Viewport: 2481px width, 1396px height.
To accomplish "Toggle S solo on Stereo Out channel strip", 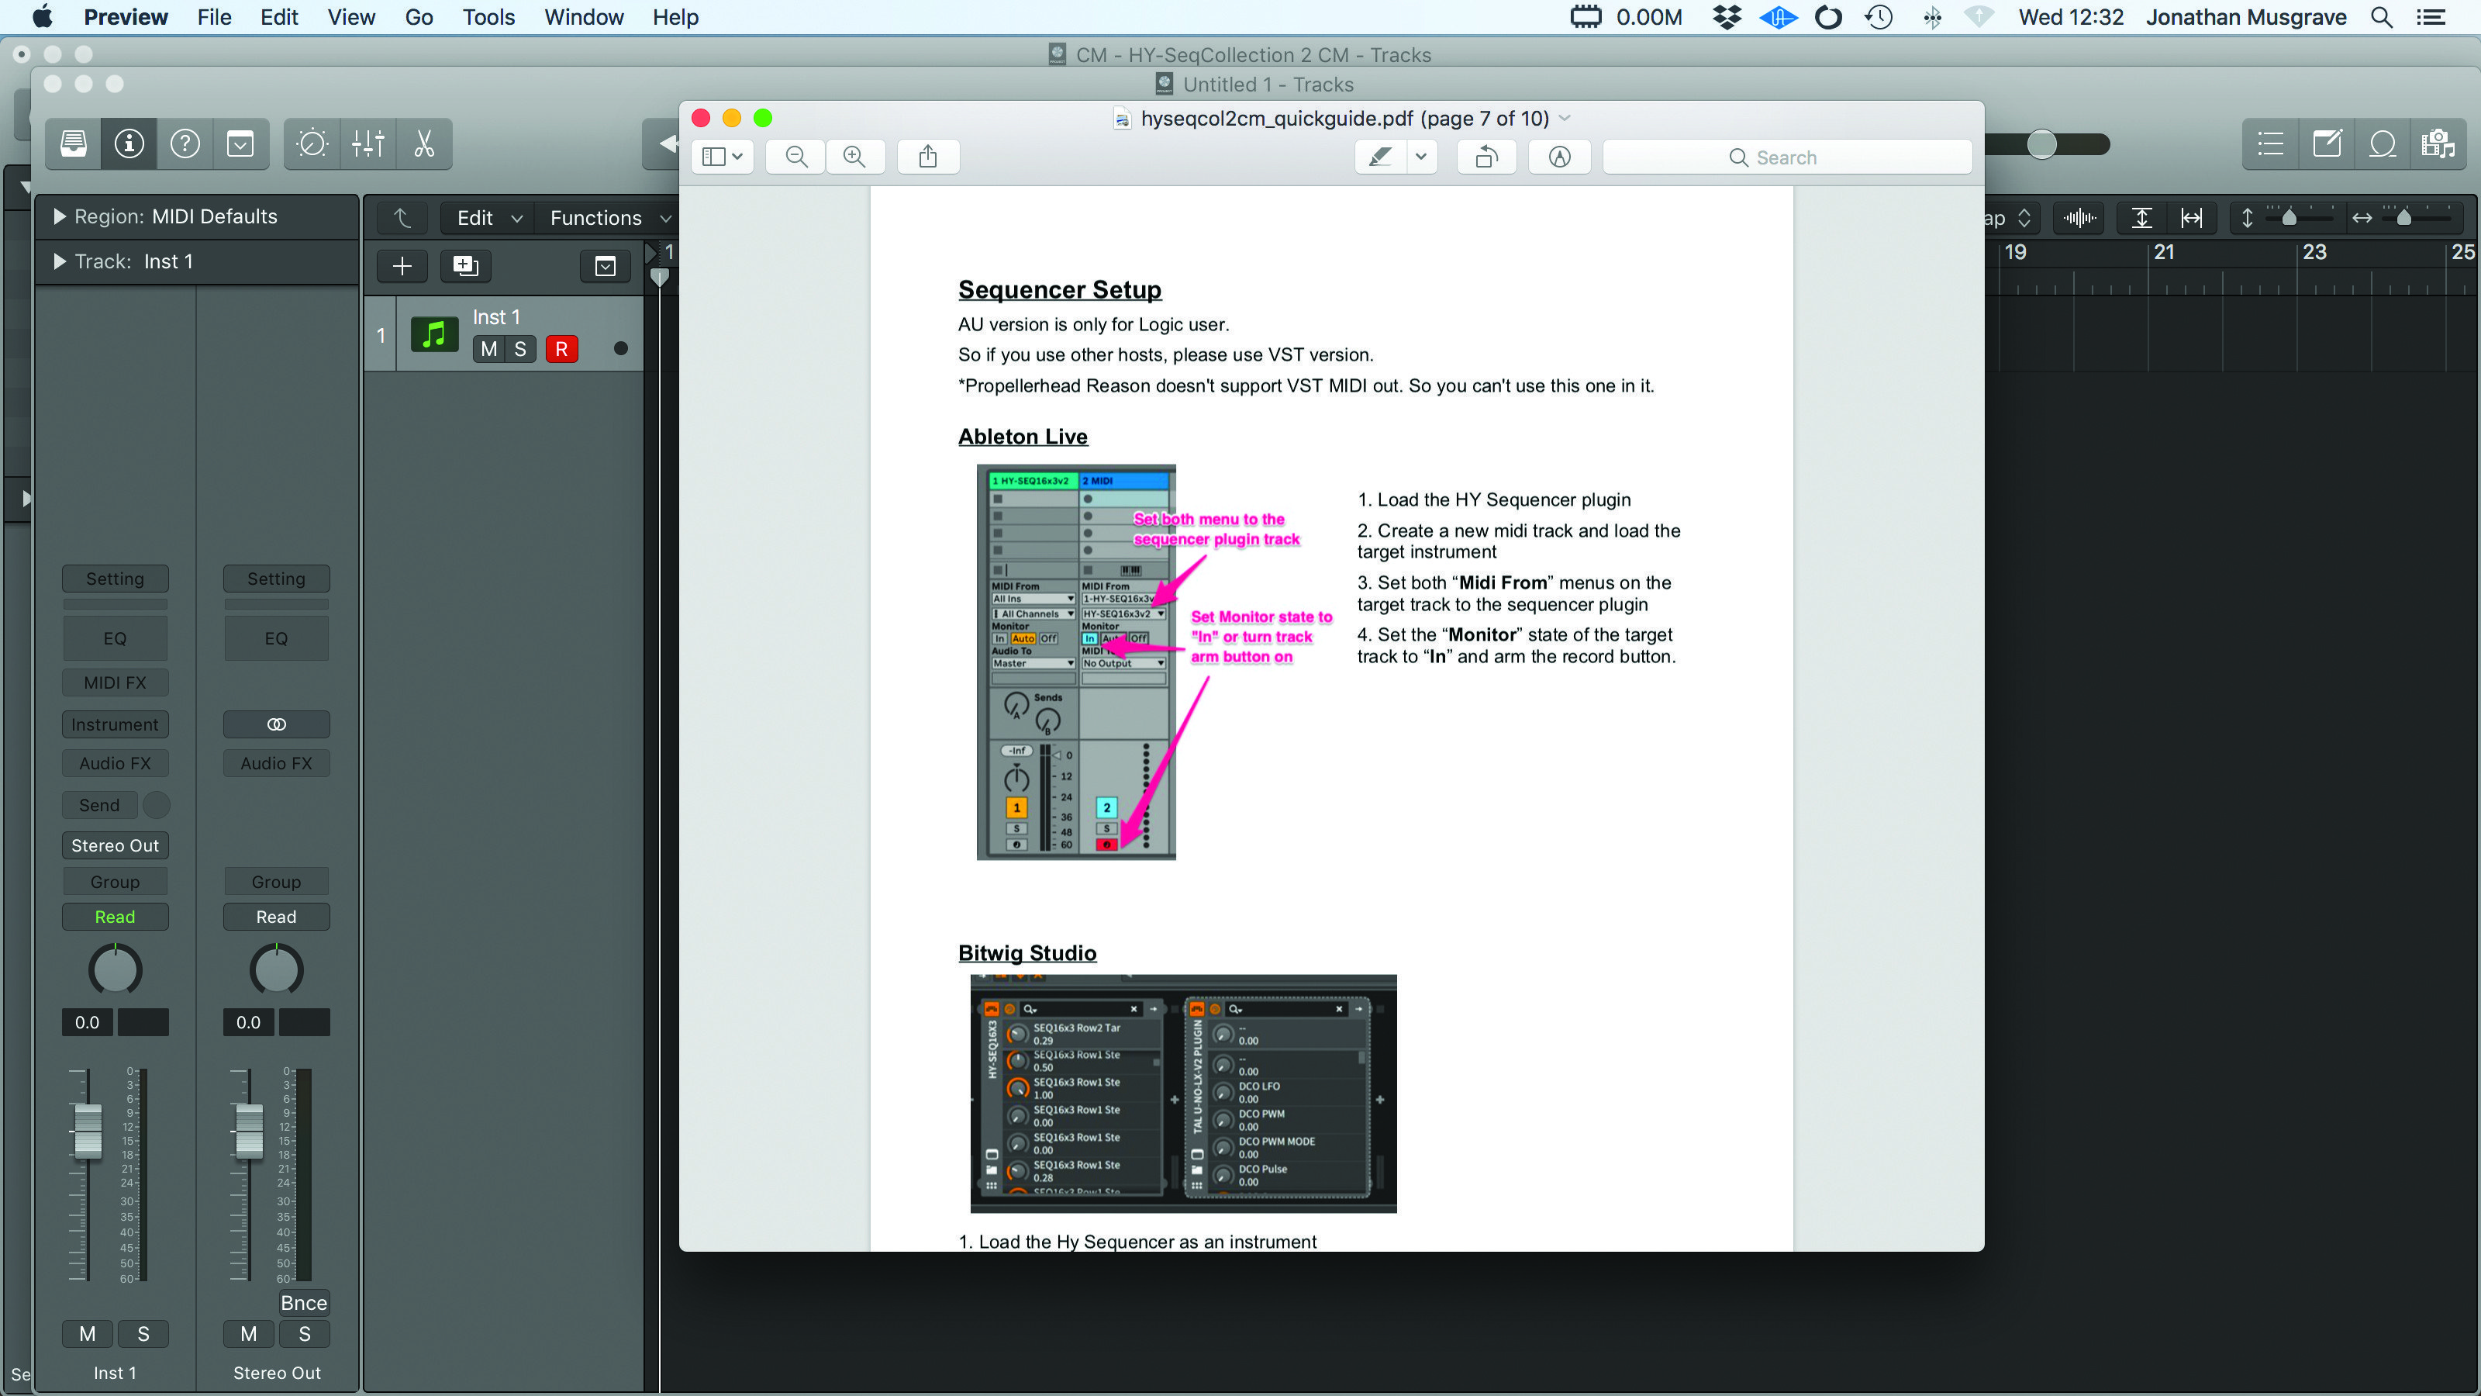I will point(305,1333).
